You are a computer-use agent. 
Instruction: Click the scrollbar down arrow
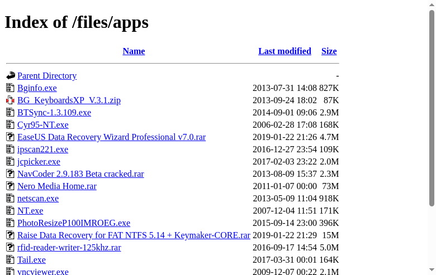pos(432,270)
